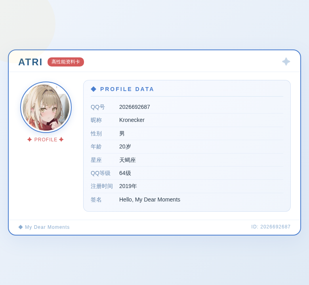Click the 签名 field label

pyautogui.click(x=96, y=200)
